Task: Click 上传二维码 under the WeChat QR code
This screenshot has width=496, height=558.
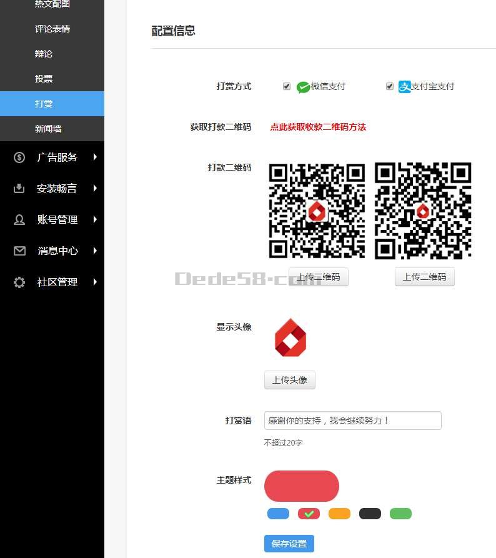Action: (319, 277)
